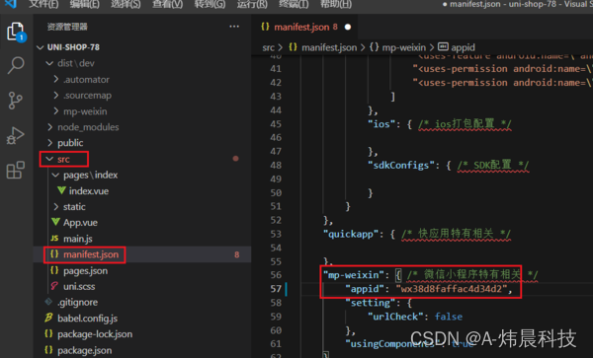
Task: Collapse the src folder
Action: point(49,159)
